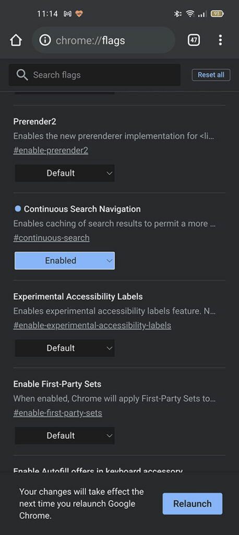Viewport: 239px width, 535px height.
Task: Open the Continuous Search Navigation Enabled dropdown
Action: (x=65, y=261)
